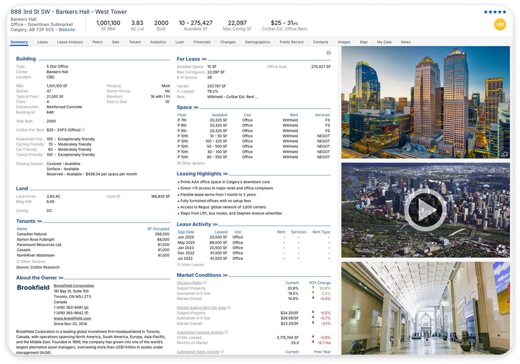The width and height of the screenshot is (520, 364).
Task: Select the Peers tab
Action: pos(97,42)
